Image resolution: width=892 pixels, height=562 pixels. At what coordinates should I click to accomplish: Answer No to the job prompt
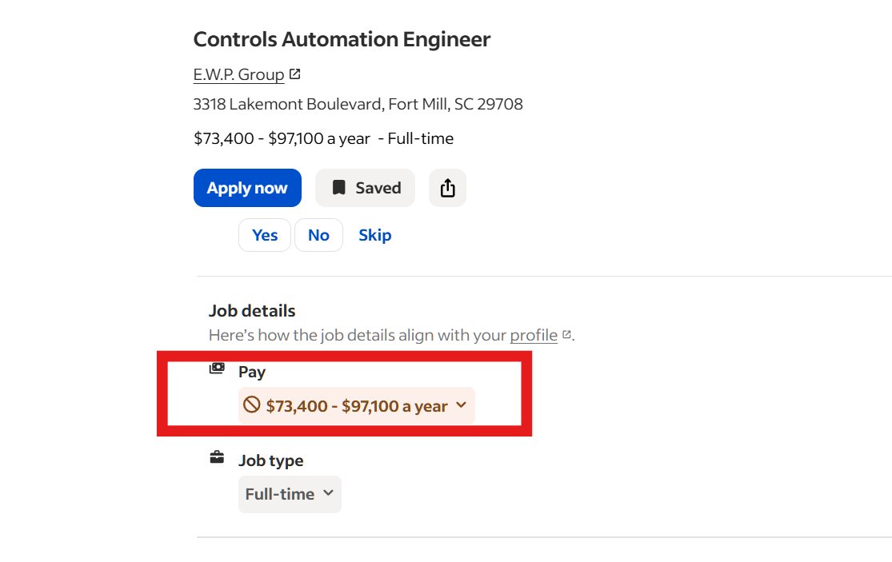[318, 235]
